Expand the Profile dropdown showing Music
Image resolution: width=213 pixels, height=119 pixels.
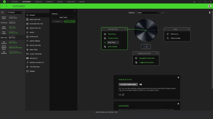coord(148,13)
